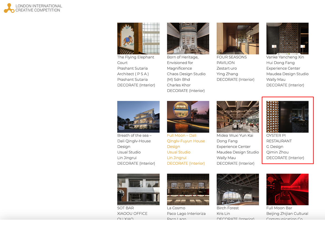Viewport: 325px width, 229px height.
Task: Follow the "Born of Heritage, Envisioned for Magnificence" link
Action: [183, 63]
